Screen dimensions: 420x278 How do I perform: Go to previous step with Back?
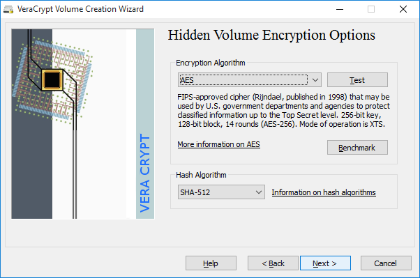coord(273,263)
